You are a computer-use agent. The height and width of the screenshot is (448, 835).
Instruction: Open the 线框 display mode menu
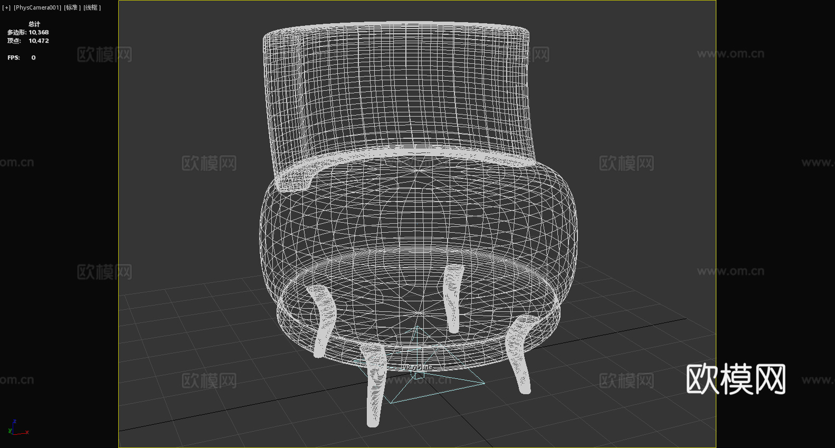[x=92, y=7]
